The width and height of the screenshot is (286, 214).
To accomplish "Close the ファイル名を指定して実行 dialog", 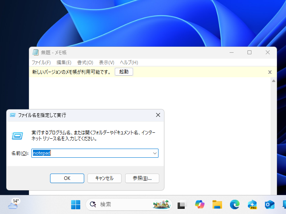I will point(158,115).
